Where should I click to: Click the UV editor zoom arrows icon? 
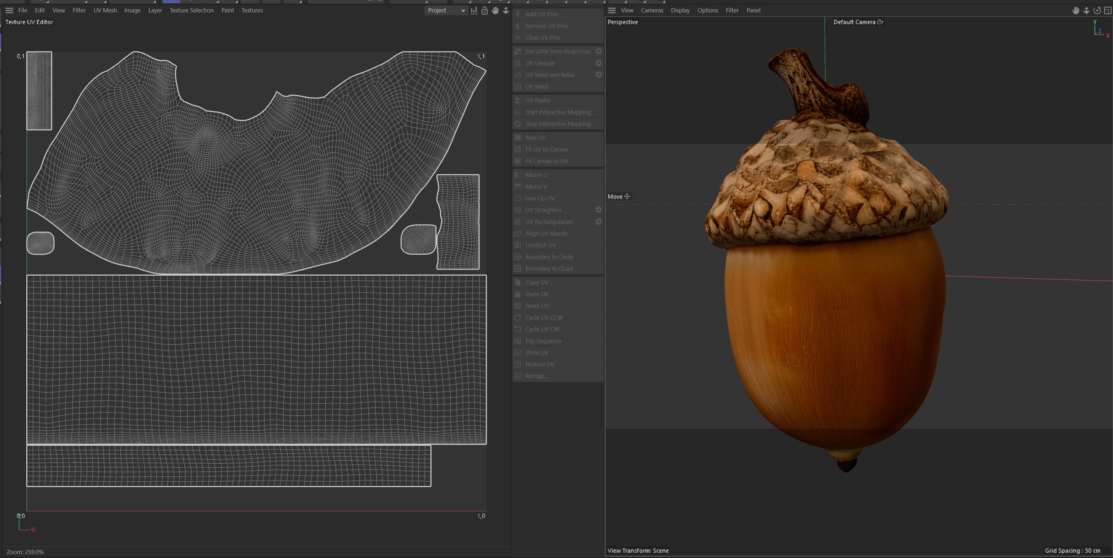(505, 10)
